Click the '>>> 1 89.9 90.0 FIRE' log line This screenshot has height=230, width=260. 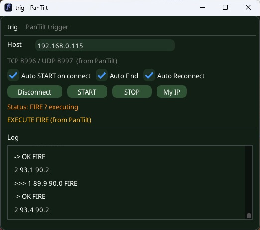[46, 183]
